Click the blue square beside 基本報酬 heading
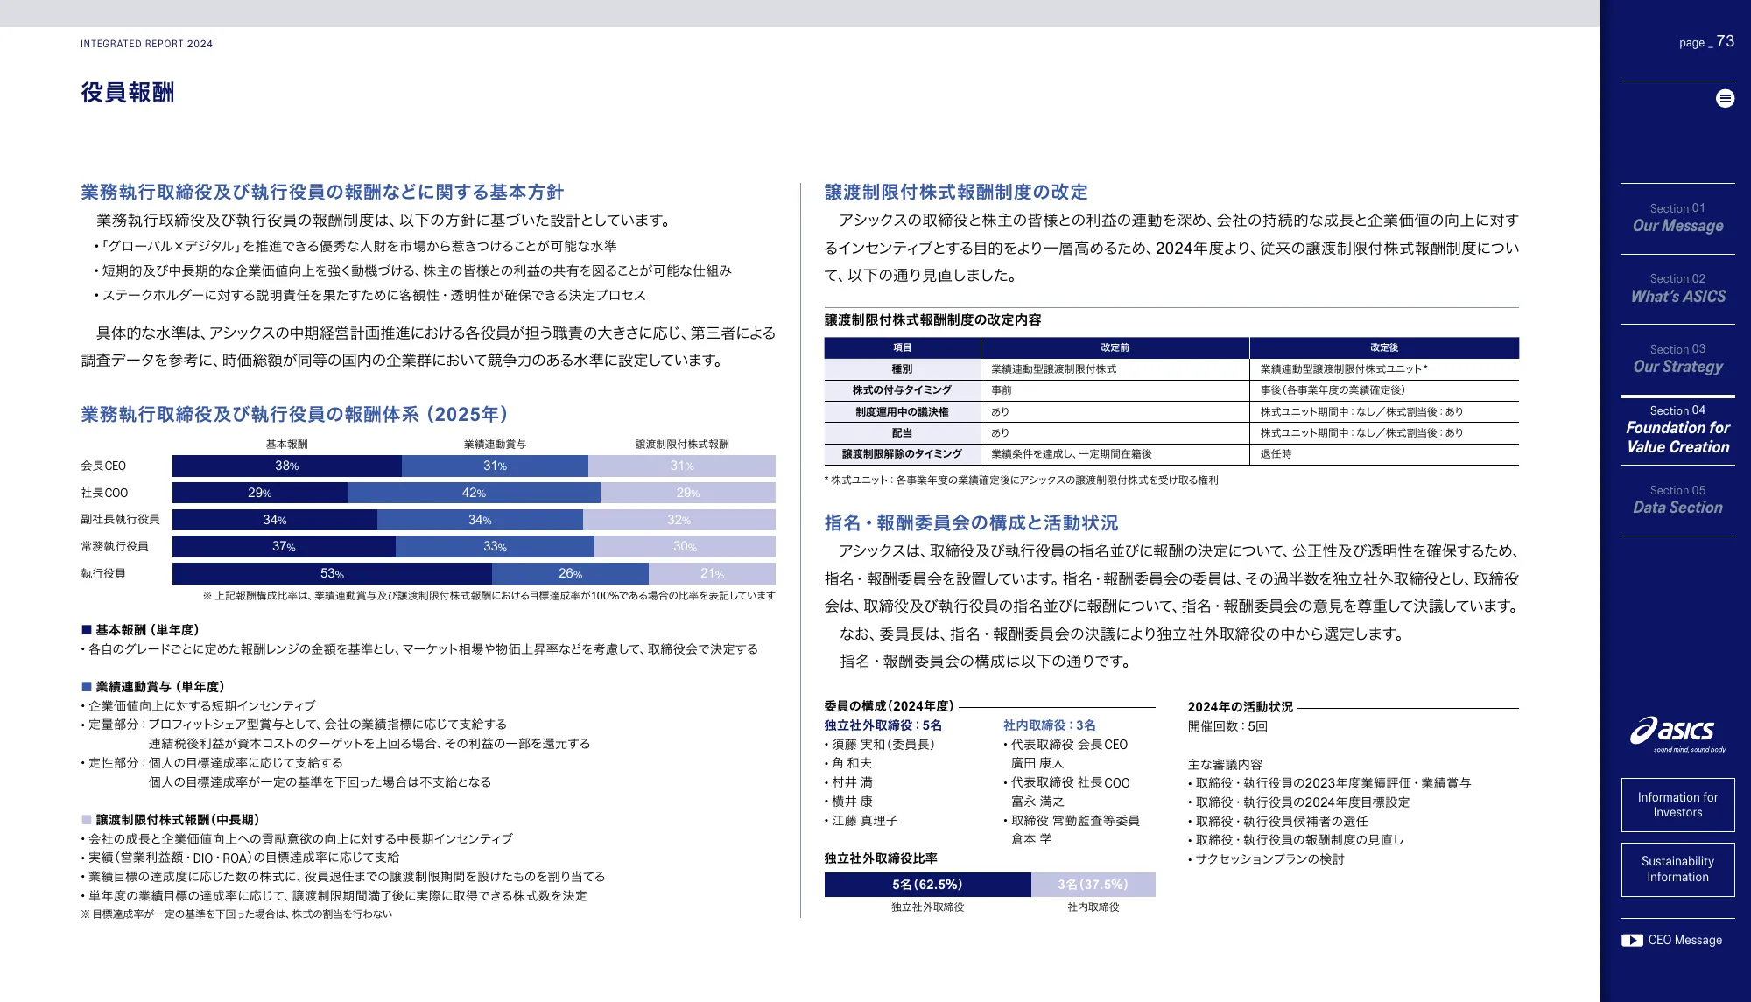This screenshot has height=1002, width=1751. [x=87, y=630]
